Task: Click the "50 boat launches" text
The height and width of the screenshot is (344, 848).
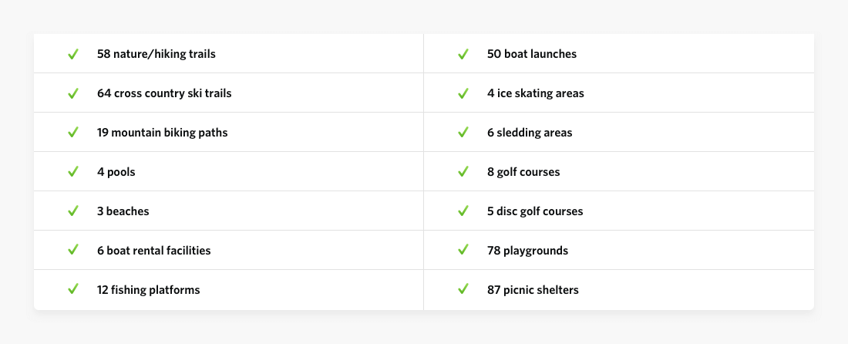Action: (x=532, y=54)
